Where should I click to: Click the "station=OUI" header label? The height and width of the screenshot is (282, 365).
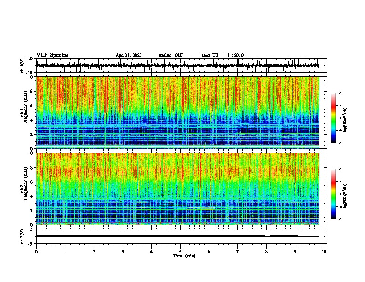click(x=171, y=55)
